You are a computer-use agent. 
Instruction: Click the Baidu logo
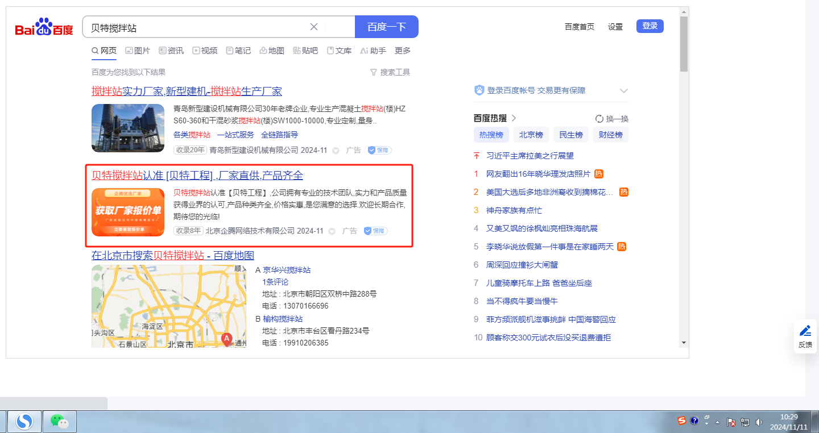coord(44,27)
